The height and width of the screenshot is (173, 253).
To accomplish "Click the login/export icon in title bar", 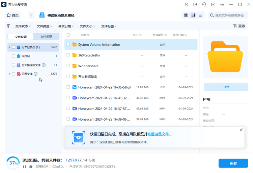I will pyautogui.click(x=195, y=4).
